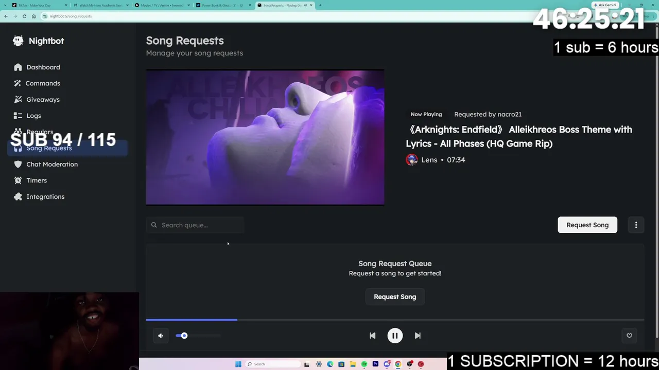Image resolution: width=659 pixels, height=370 pixels.
Task: Open Commands in the sidebar
Action: (43, 83)
